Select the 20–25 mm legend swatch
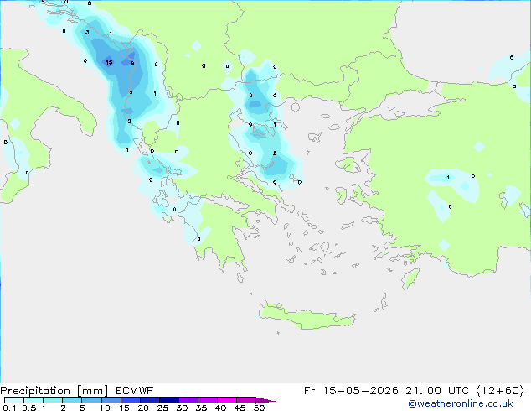The height and width of the screenshot is (411, 531). (150, 400)
